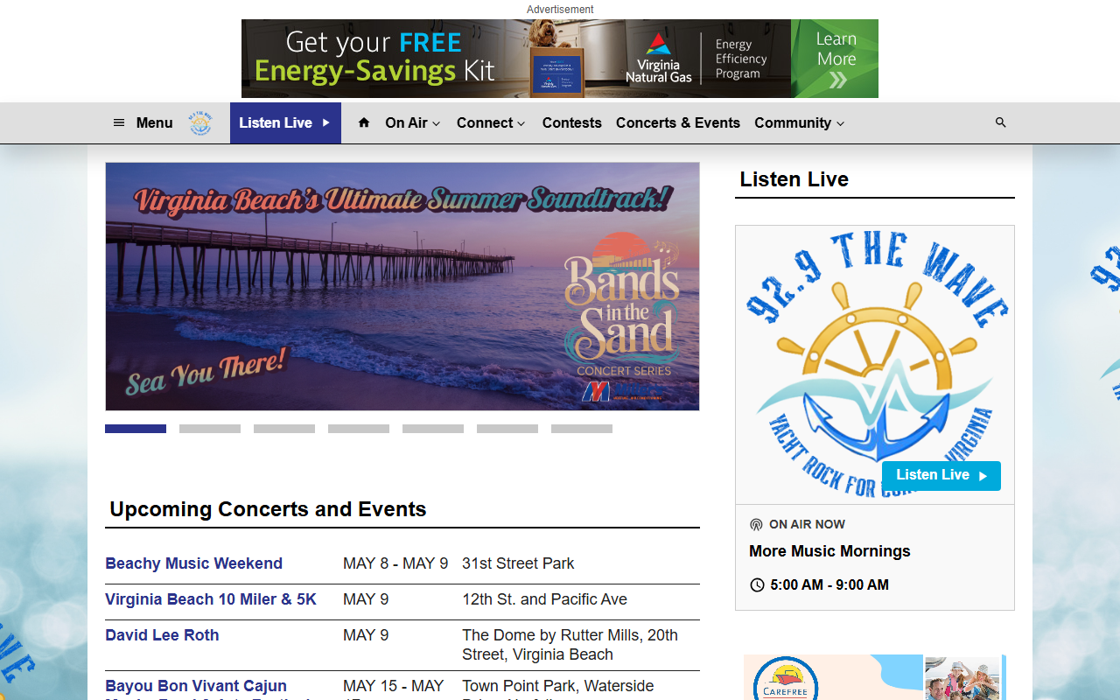Click the Virginia Natural Gas advertisement
This screenshot has height=700, width=1120.
[560, 59]
